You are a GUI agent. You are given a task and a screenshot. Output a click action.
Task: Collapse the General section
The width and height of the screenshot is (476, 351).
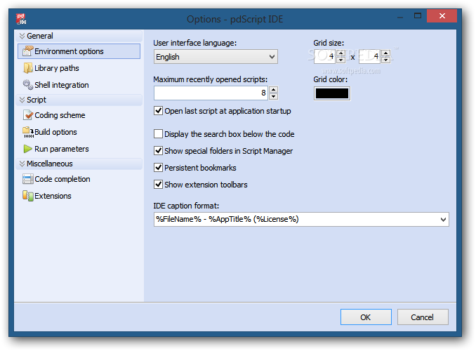(x=22, y=36)
